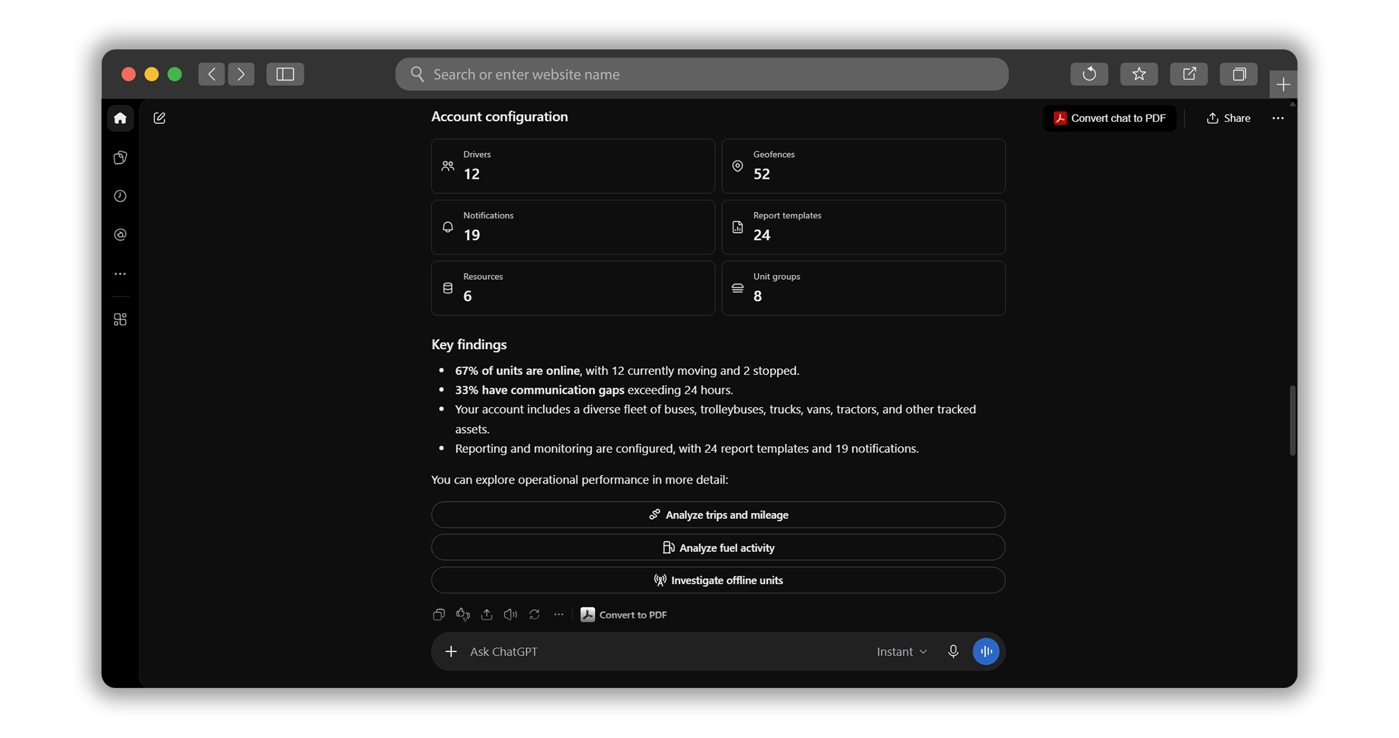Viewport: 1399px width, 738px height.
Task: Open the Instant model dropdown
Action: pyautogui.click(x=902, y=651)
